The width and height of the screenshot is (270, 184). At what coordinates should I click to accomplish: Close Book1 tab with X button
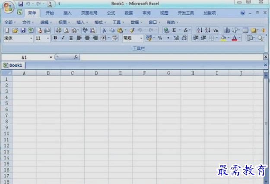[265, 65]
